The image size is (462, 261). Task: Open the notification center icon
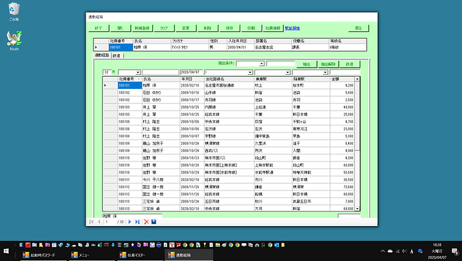[455, 251]
